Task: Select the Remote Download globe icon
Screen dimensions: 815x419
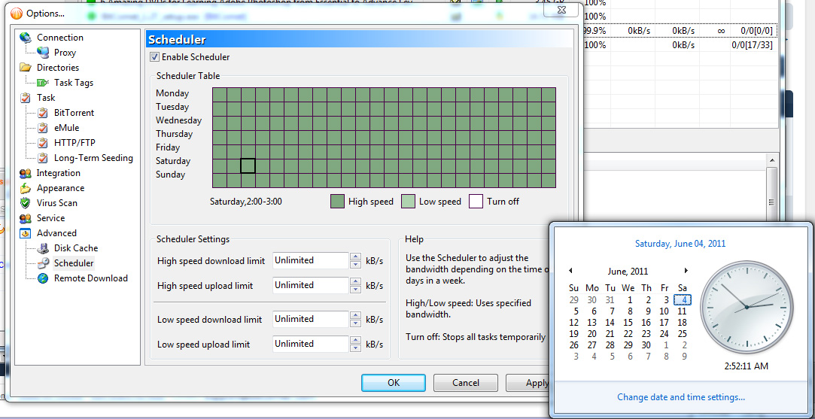Action: pos(43,278)
